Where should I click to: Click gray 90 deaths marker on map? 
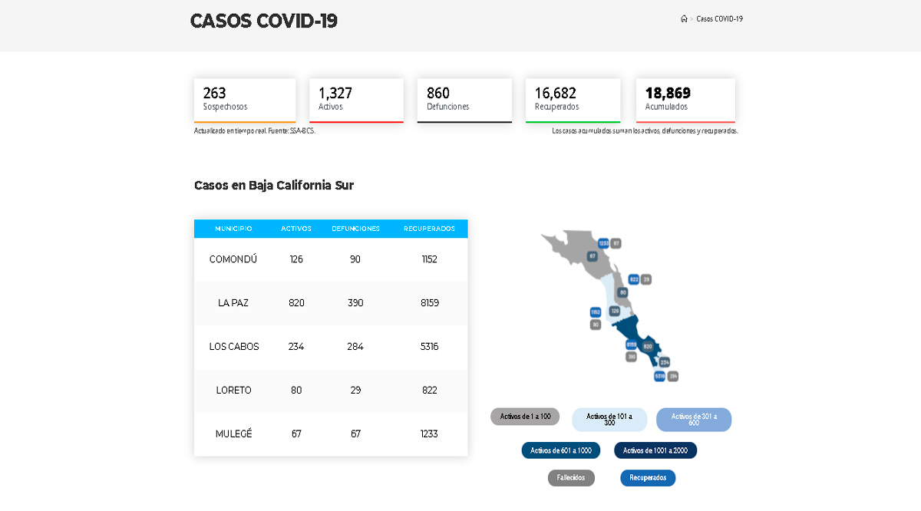coord(596,325)
